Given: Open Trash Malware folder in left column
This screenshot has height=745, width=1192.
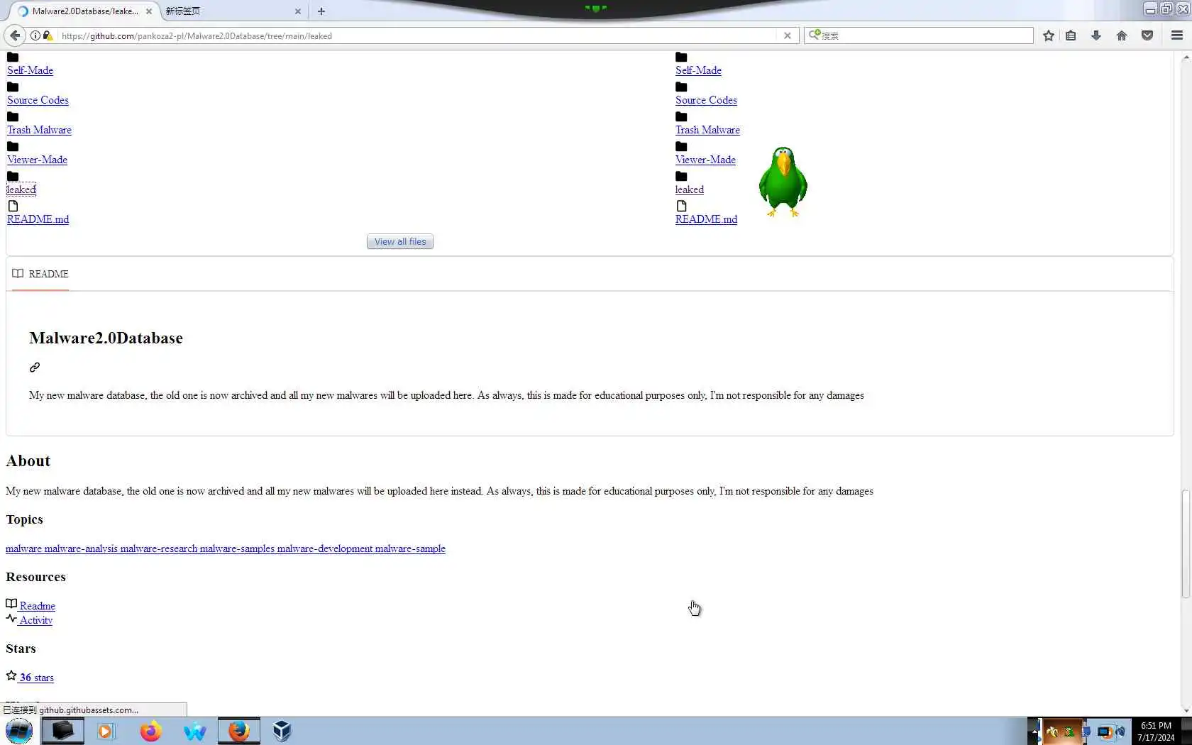Looking at the screenshot, I should click(x=39, y=130).
